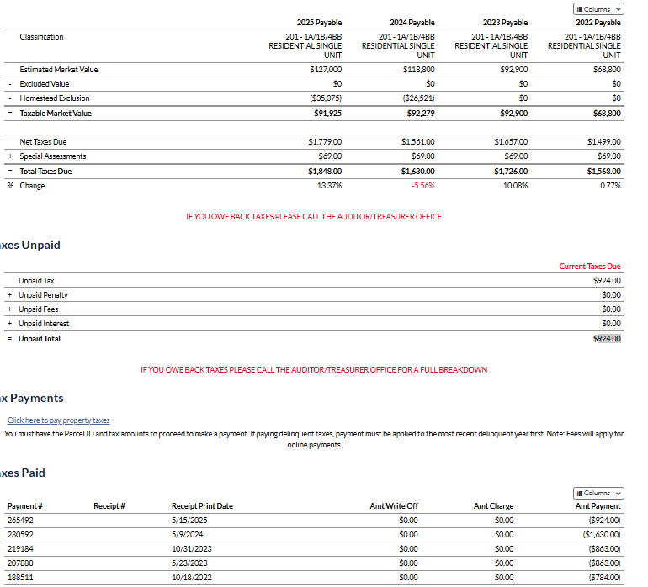Click the Amt Write Off column header
The width and height of the screenshot is (648, 587).
pos(394,506)
